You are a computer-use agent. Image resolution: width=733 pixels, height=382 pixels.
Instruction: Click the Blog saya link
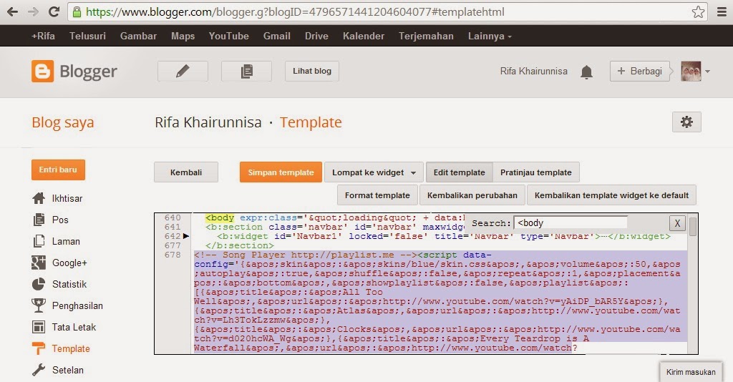63,122
